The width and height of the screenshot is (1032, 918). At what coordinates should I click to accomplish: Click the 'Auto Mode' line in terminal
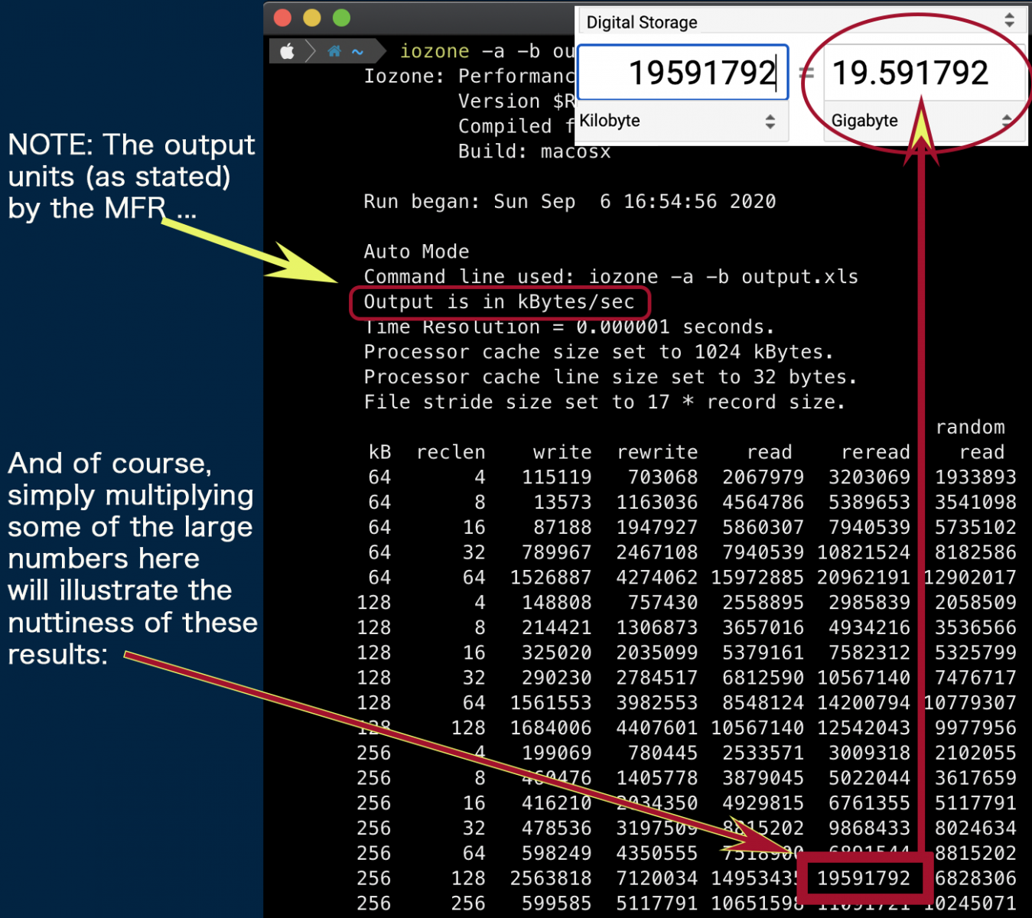coord(417,252)
